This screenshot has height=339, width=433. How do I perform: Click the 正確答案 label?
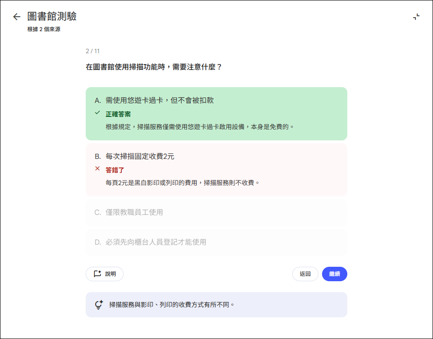tap(118, 114)
